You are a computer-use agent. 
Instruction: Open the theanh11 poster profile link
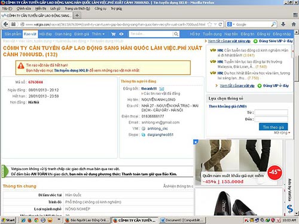[x=149, y=88]
